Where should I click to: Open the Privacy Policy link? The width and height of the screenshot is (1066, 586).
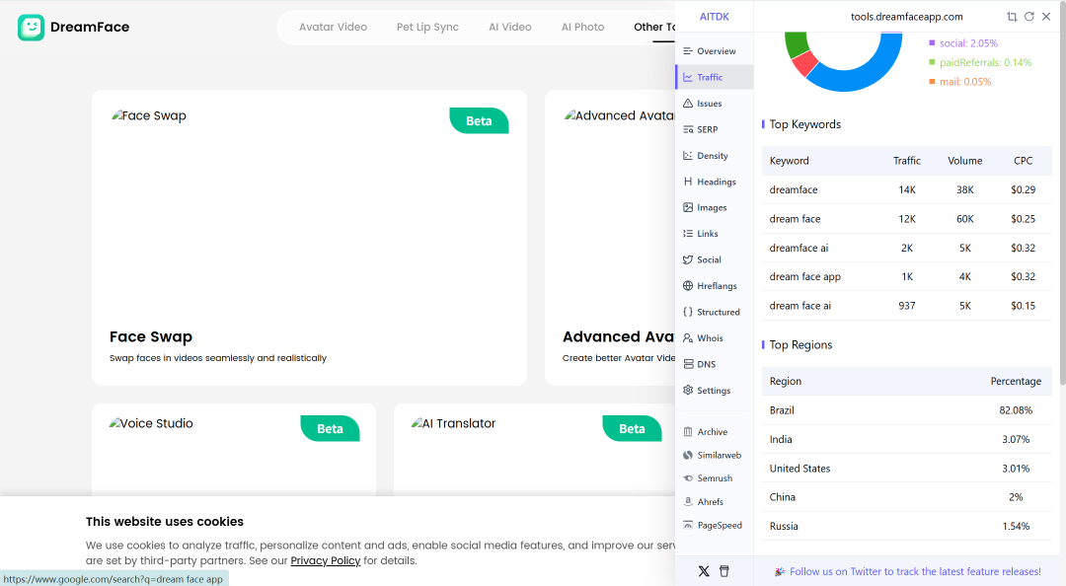pyautogui.click(x=325, y=561)
